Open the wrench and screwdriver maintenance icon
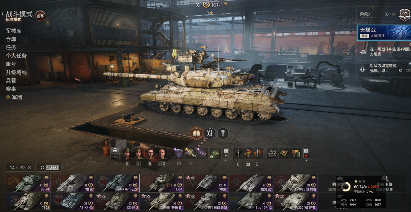This screenshot has height=212, width=411. [210, 133]
